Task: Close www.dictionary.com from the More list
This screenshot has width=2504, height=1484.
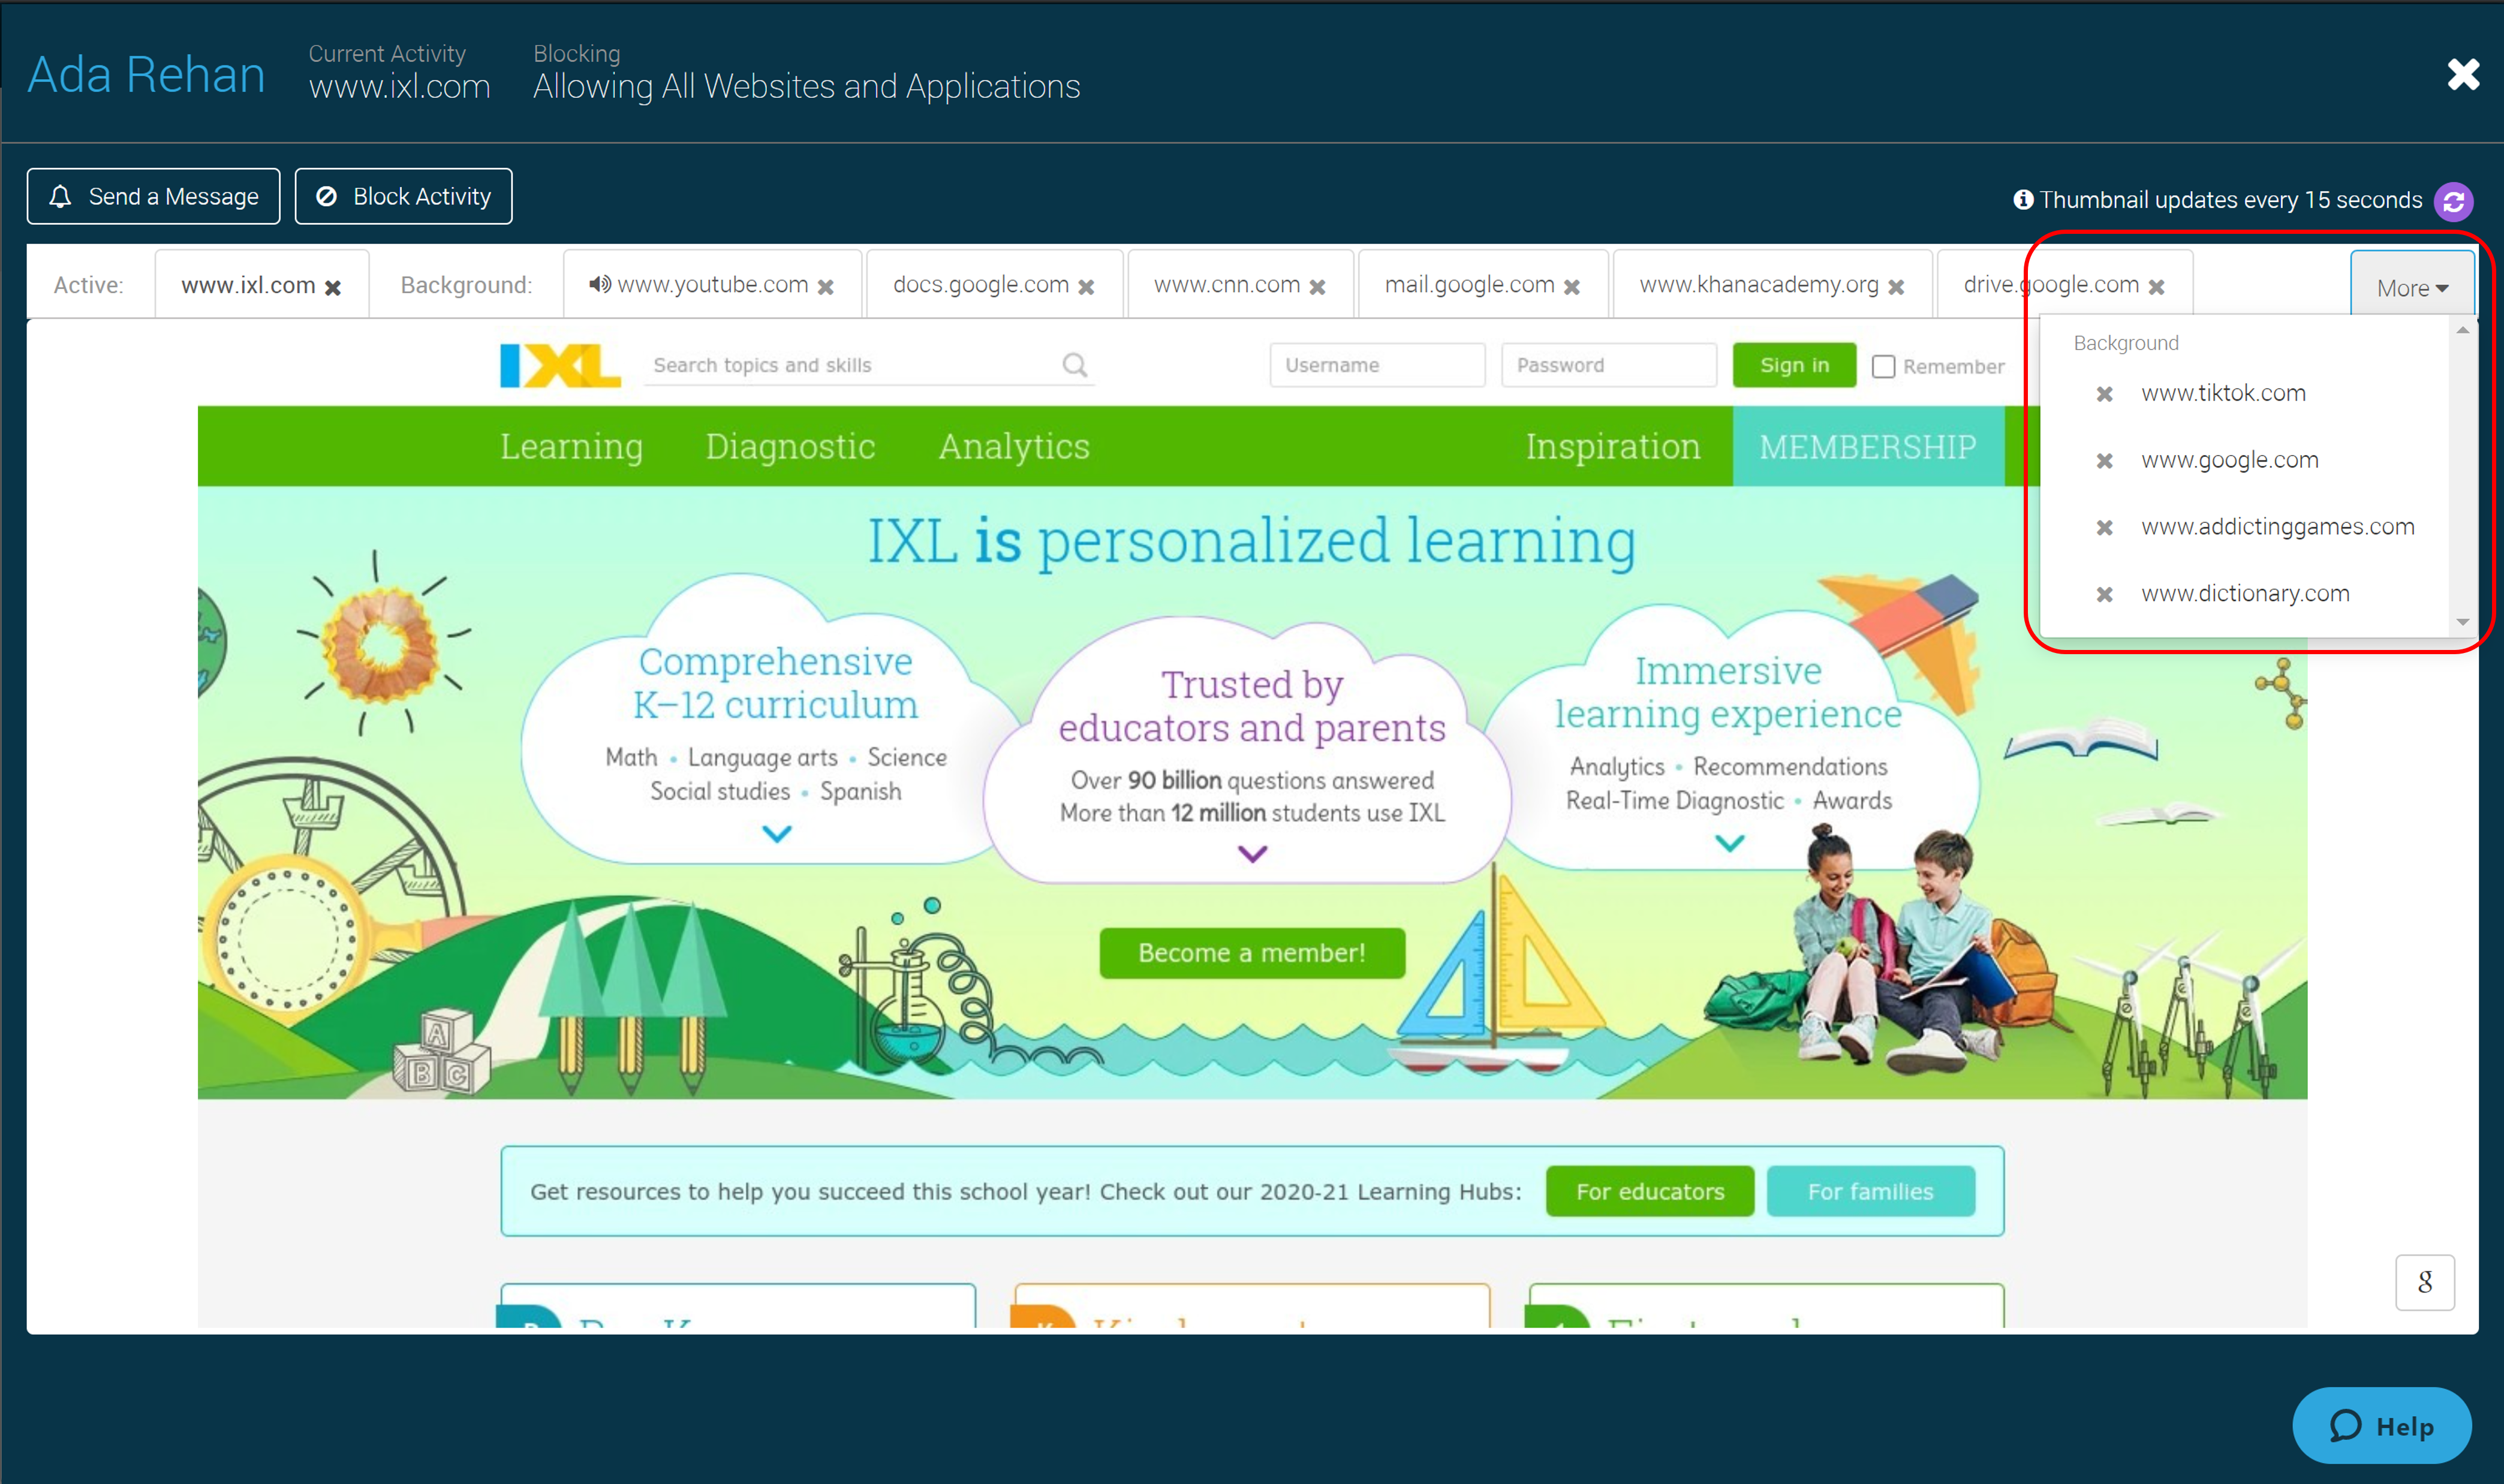Action: (x=2105, y=595)
